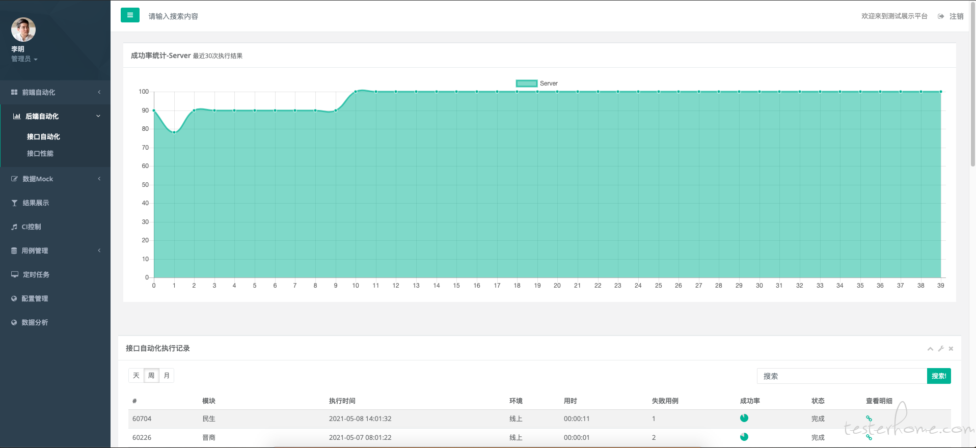
Task: Click the user avatar photo
Action: pos(23,30)
